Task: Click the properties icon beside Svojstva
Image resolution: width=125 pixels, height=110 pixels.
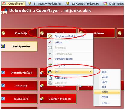Action: 50,65
